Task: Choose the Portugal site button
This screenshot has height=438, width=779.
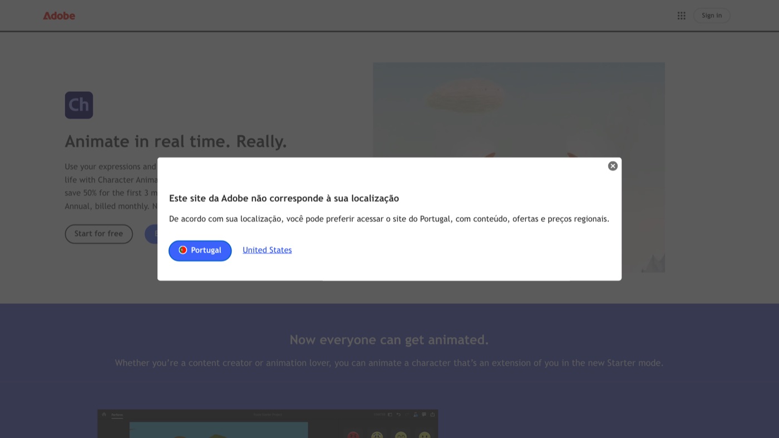Action: coord(200,250)
